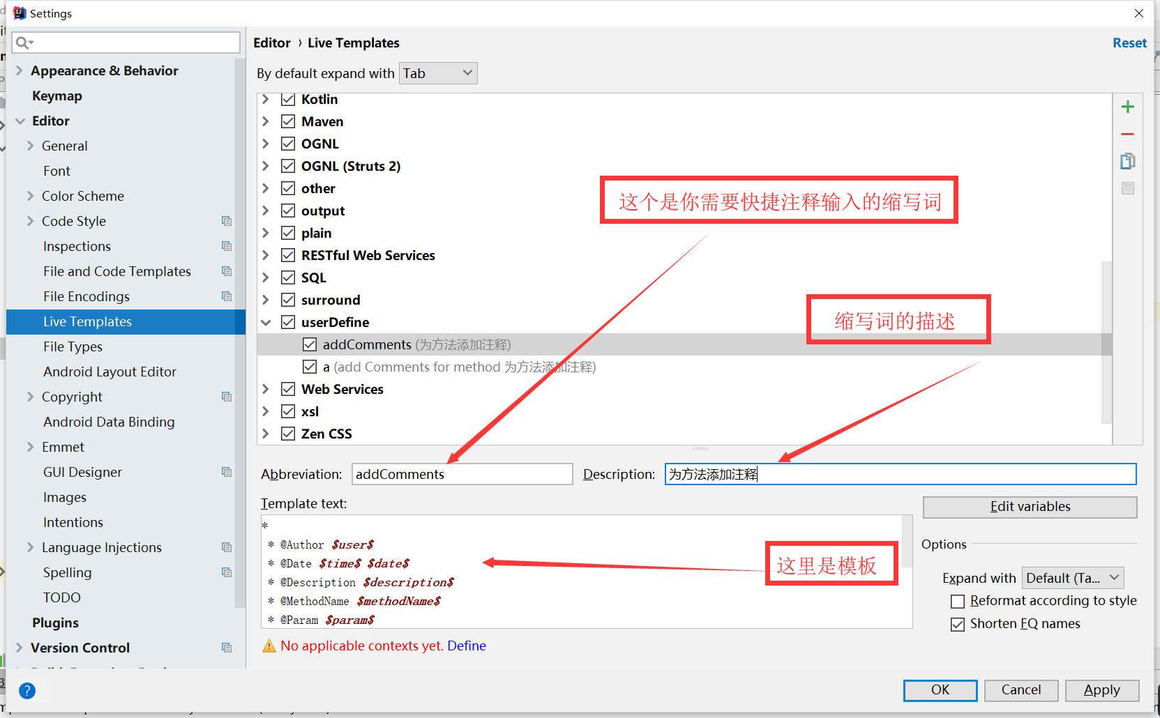
Task: Click the project-level icon beside Spelling
Action: pos(227,572)
